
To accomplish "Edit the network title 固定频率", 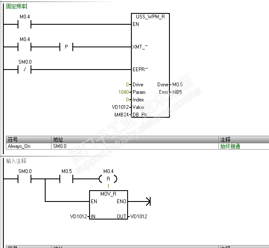I will (x=16, y=6).
